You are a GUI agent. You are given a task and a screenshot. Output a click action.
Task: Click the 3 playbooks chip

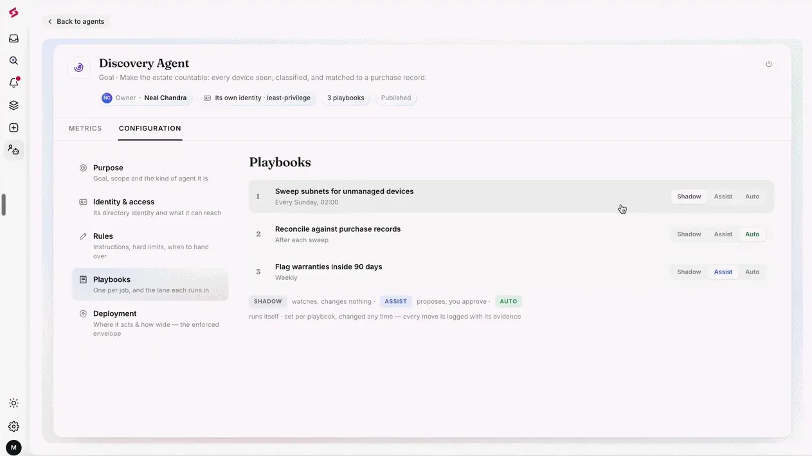click(x=346, y=98)
